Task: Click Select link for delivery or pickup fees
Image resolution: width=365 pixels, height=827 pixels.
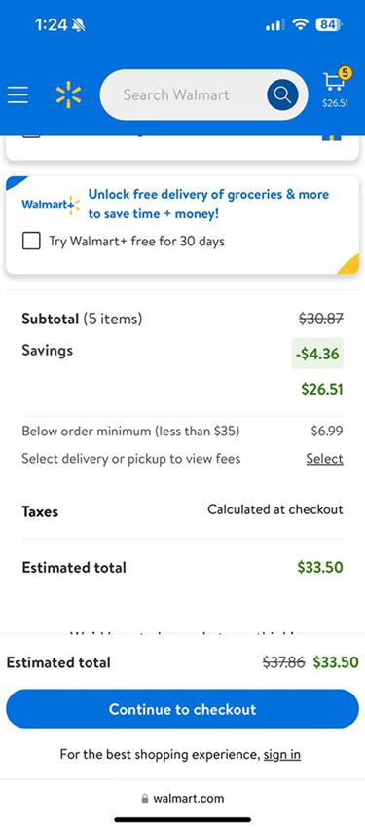Action: (x=324, y=459)
